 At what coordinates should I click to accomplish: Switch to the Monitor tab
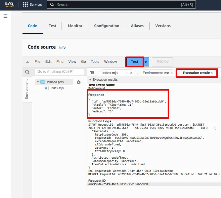pyautogui.click(x=75, y=26)
